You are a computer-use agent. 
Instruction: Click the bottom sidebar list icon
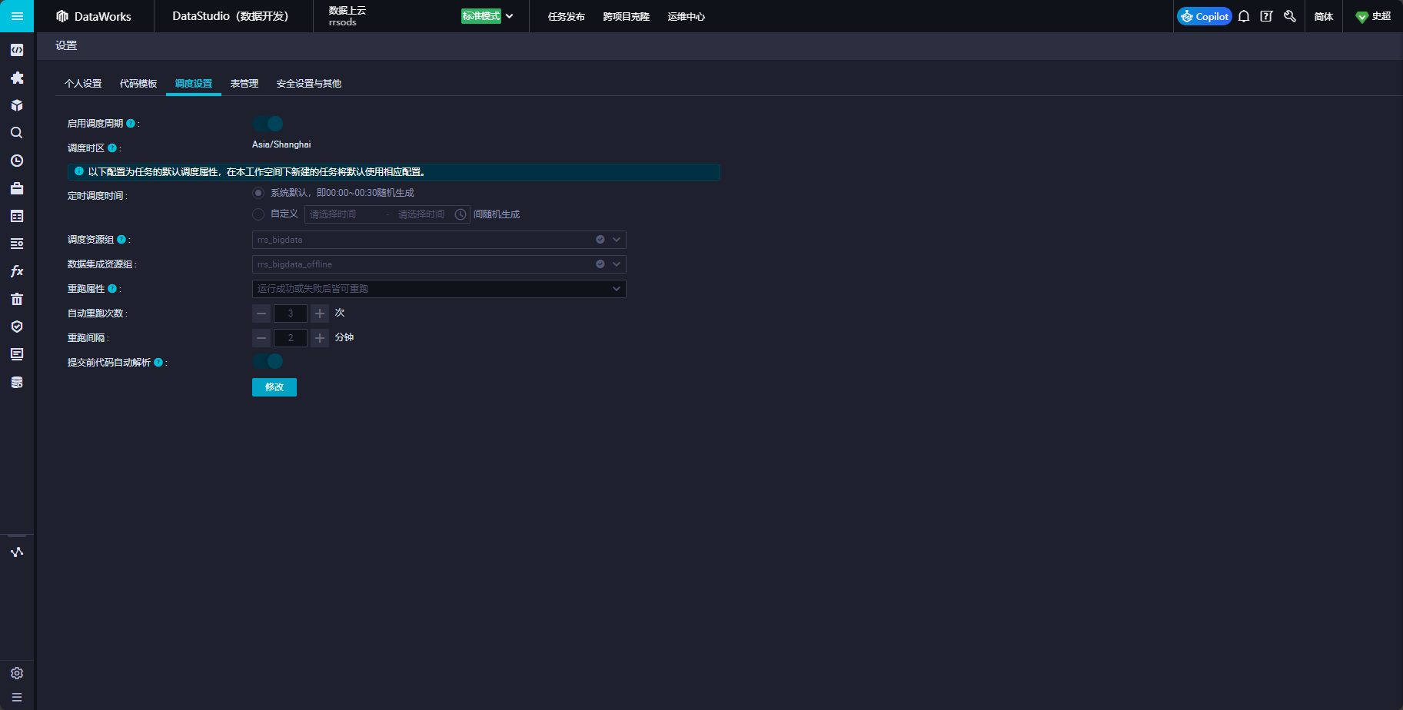pos(17,698)
